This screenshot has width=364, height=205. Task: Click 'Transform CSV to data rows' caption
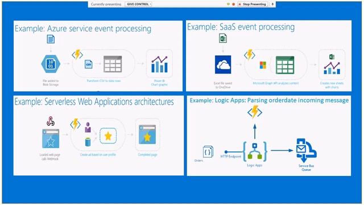tap(104, 81)
